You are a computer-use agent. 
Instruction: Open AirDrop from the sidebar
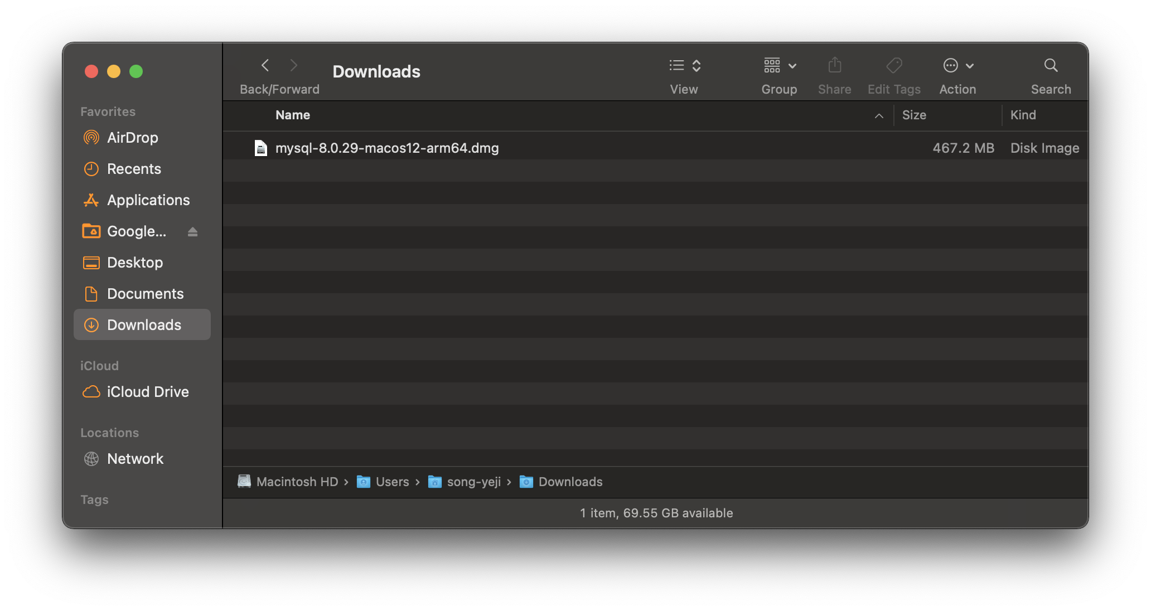point(132,138)
